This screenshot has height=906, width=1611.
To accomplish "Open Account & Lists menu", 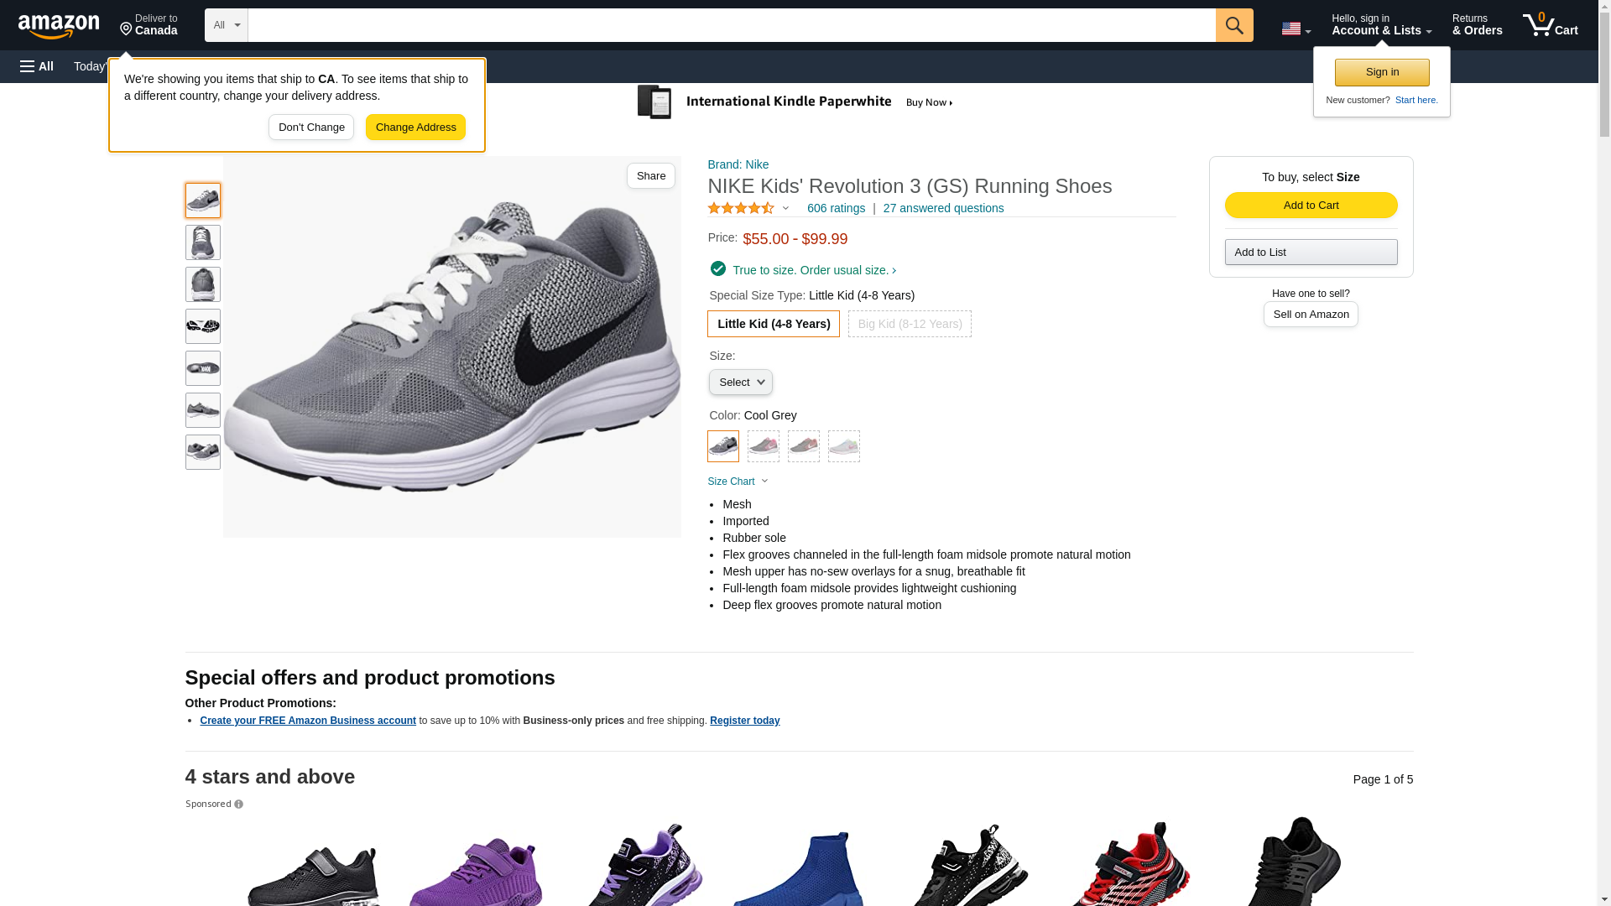I will pos(1381,25).
